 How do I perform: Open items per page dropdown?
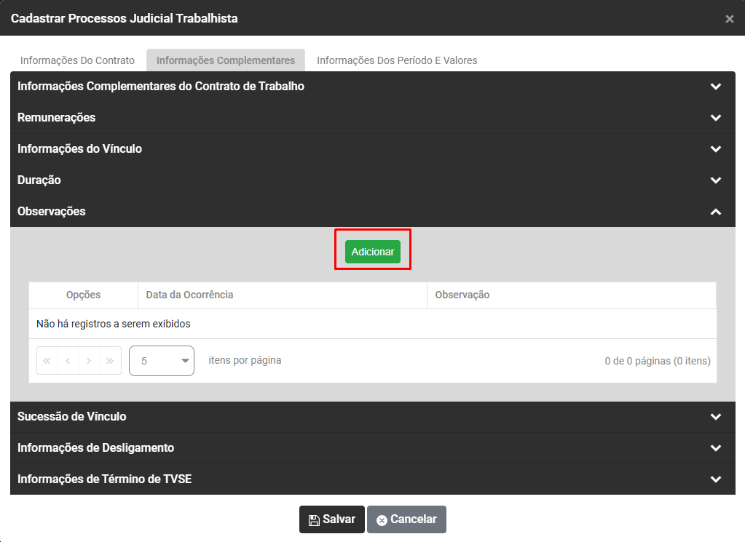click(x=162, y=361)
